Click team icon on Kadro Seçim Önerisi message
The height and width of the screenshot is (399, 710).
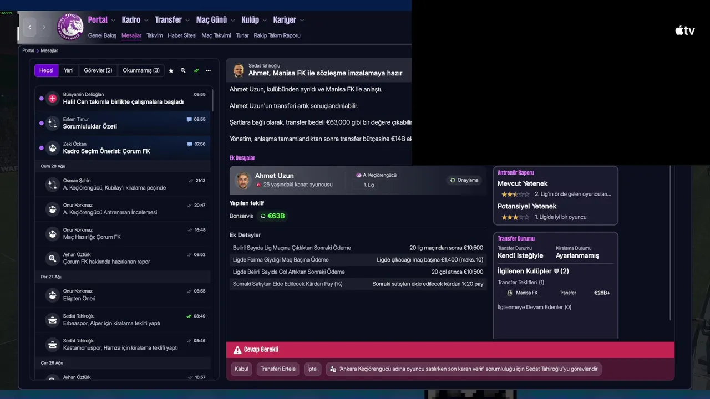tap(52, 148)
